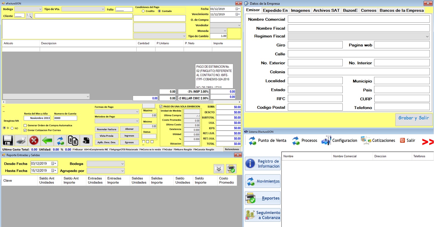Open calendar picker for Desde Fecha
This screenshot has width=434, height=227.
click(x=54, y=164)
